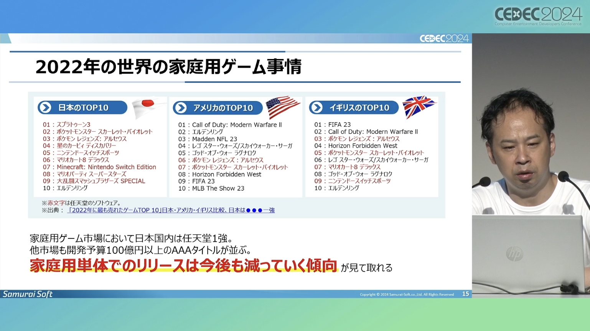Click the Samurai-Soft copyright notice

407,294
